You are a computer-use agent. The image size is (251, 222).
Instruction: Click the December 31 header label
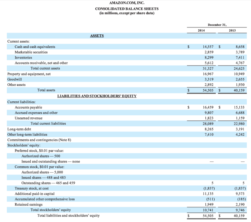click(x=217, y=25)
